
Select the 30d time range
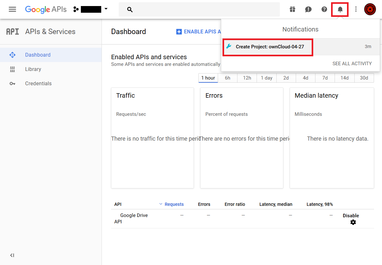point(364,78)
